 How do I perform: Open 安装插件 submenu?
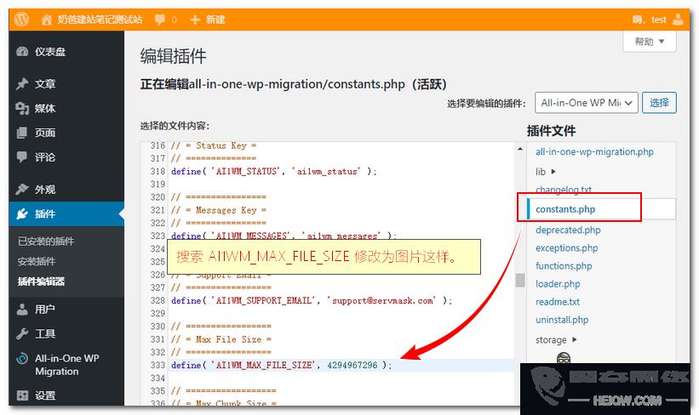click(x=37, y=261)
